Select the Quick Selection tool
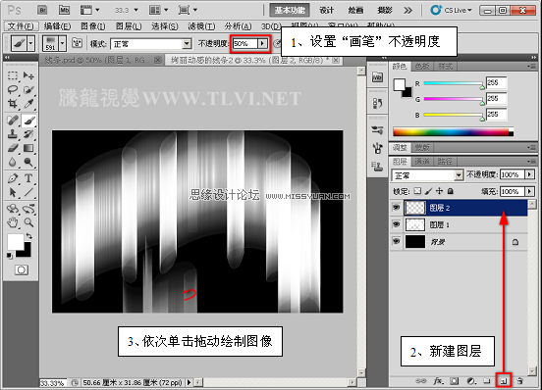 28,89
